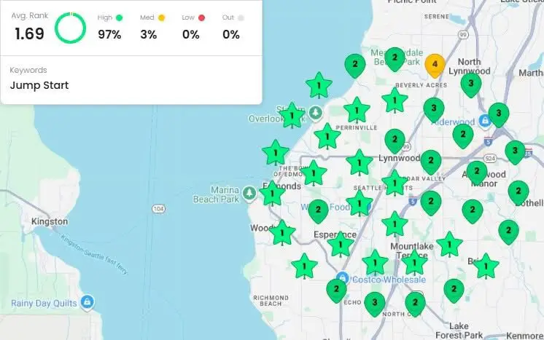Click the yellow Med legend dot
The height and width of the screenshot is (340, 544).
pos(161,17)
